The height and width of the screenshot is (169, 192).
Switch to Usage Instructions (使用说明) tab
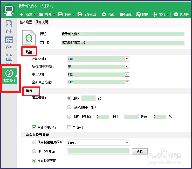click(42, 22)
